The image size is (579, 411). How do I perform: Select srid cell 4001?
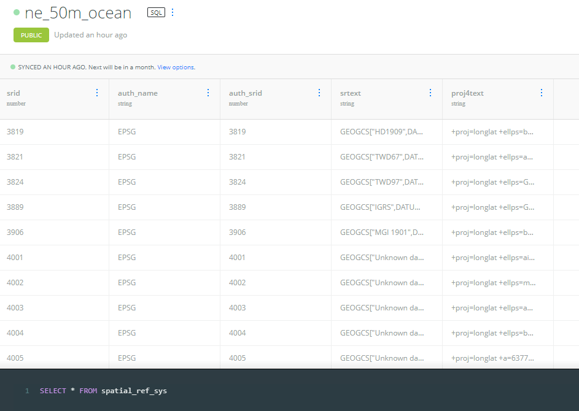(x=54, y=257)
